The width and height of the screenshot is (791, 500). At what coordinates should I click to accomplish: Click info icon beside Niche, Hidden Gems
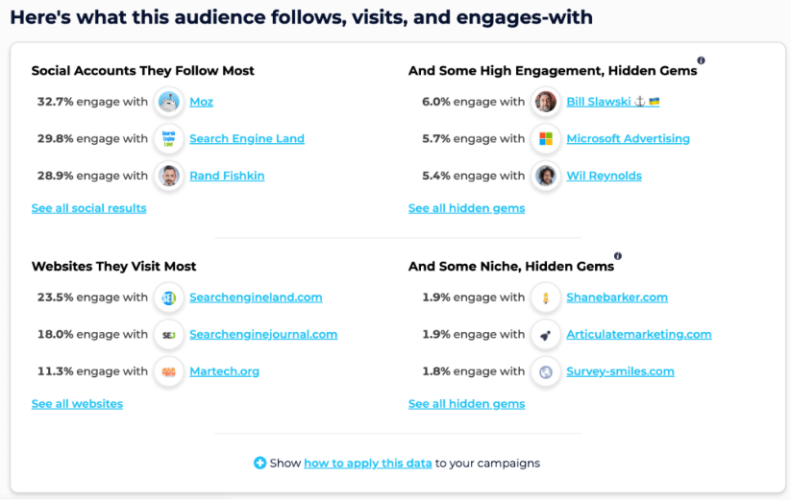(618, 256)
